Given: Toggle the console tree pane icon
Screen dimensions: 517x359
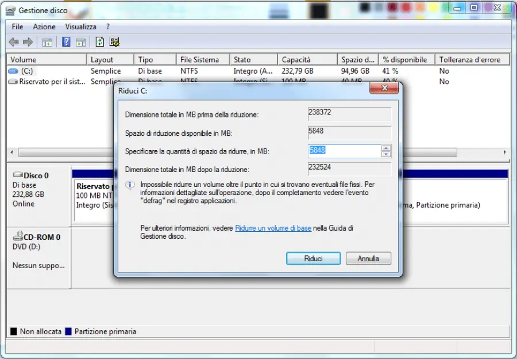Looking at the screenshot, I should tap(47, 41).
